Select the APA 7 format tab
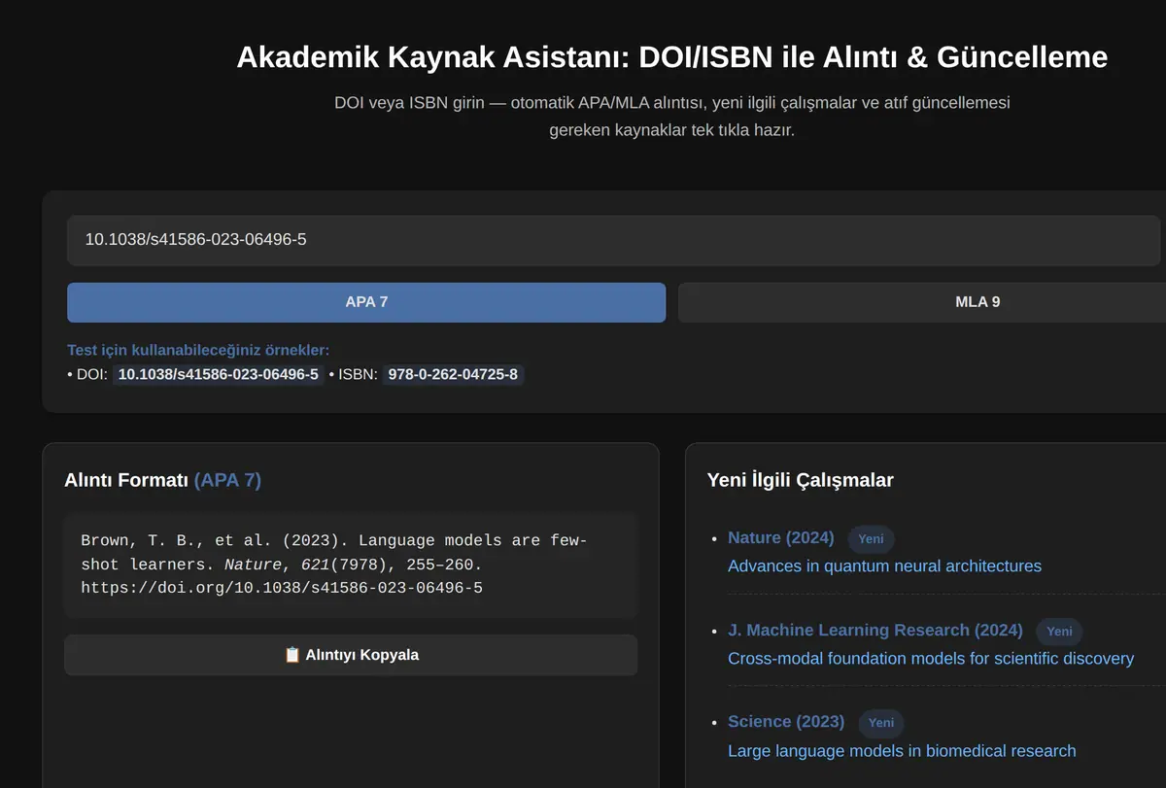Viewport: 1166px width, 788px height. pyautogui.click(x=366, y=302)
